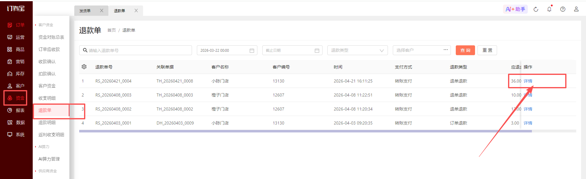Image resolution: width=586 pixels, height=179 pixels.
Task: Open the user account icon
Action: coord(576,9)
